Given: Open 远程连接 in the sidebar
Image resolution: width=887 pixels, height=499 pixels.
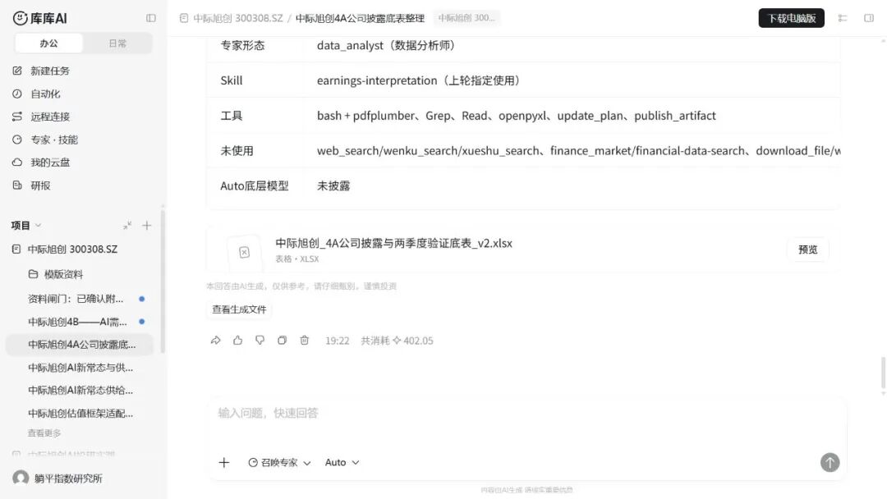Looking at the screenshot, I should 50,117.
